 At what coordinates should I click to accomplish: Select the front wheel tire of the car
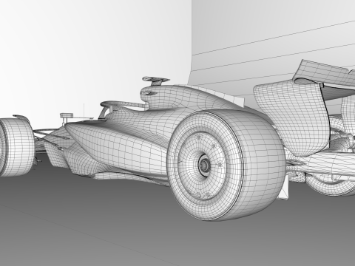tap(16, 147)
